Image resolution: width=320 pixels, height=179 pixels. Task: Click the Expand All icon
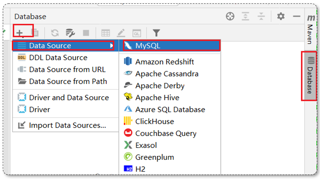[245, 16]
